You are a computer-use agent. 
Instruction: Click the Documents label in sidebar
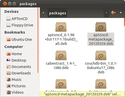coord(21,67)
